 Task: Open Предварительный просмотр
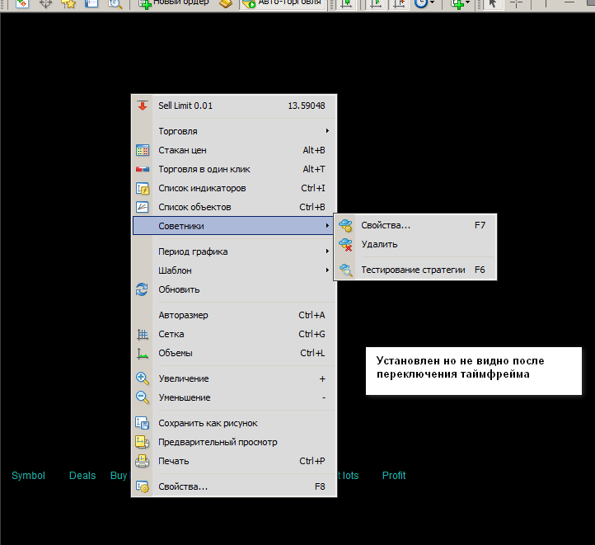(x=234, y=442)
